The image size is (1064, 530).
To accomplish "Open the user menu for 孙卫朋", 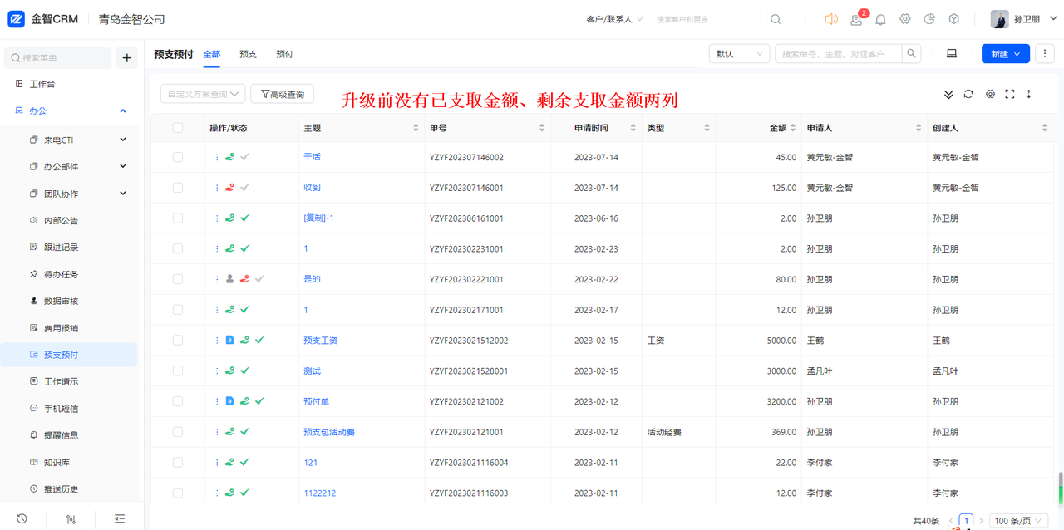I will pyautogui.click(x=1024, y=19).
